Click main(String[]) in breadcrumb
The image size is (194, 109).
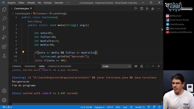pos(59,13)
